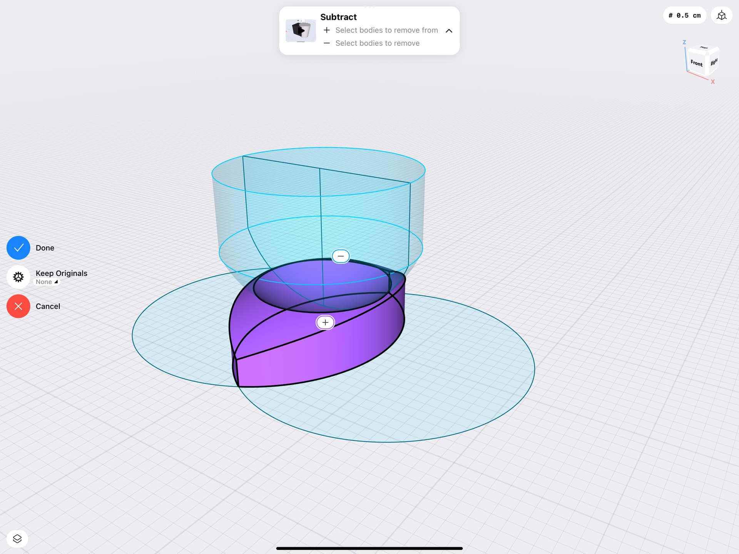Confirm with the blue Done checkmark
The height and width of the screenshot is (554, 739).
tap(18, 248)
